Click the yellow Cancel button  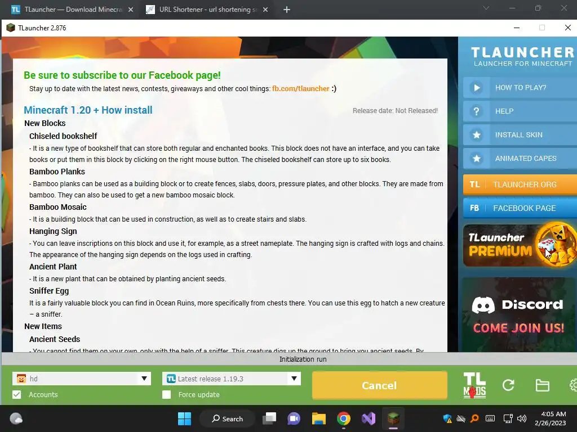[379, 385]
